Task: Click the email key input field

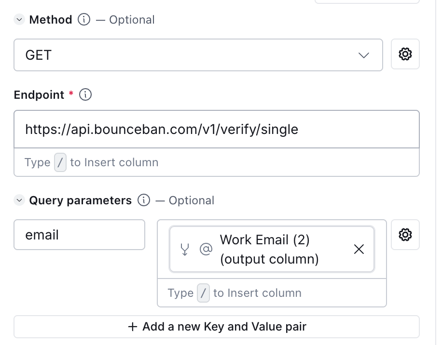Action: pos(79,235)
